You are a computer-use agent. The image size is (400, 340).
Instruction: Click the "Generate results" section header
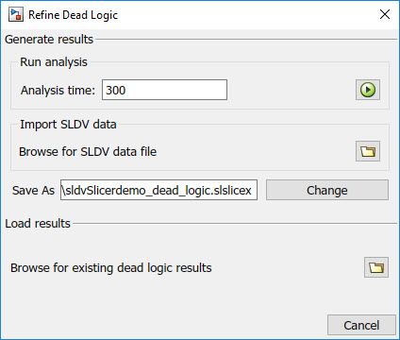49,40
